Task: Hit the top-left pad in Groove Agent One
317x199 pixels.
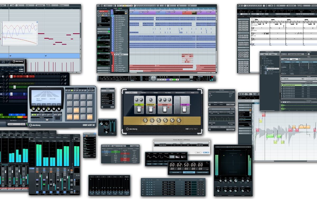Action: pyautogui.click(x=70, y=97)
